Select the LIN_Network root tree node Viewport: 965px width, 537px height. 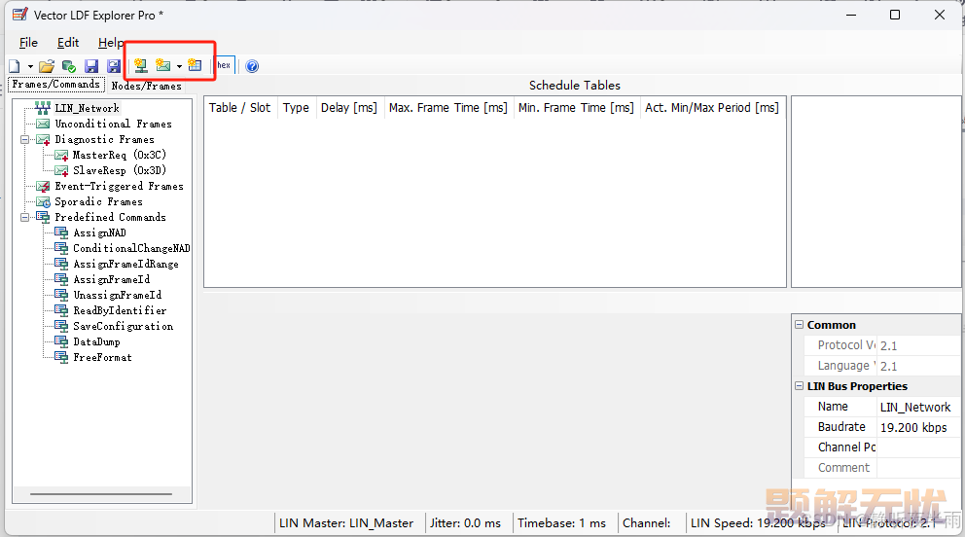point(87,108)
